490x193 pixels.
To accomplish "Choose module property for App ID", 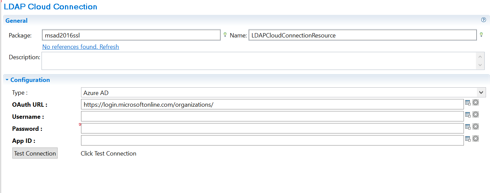I will (468, 139).
